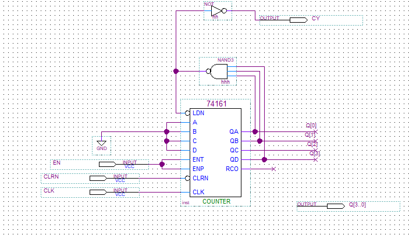
Task: Click the junction dot on the NAND3 output wire
Action: click(176, 71)
